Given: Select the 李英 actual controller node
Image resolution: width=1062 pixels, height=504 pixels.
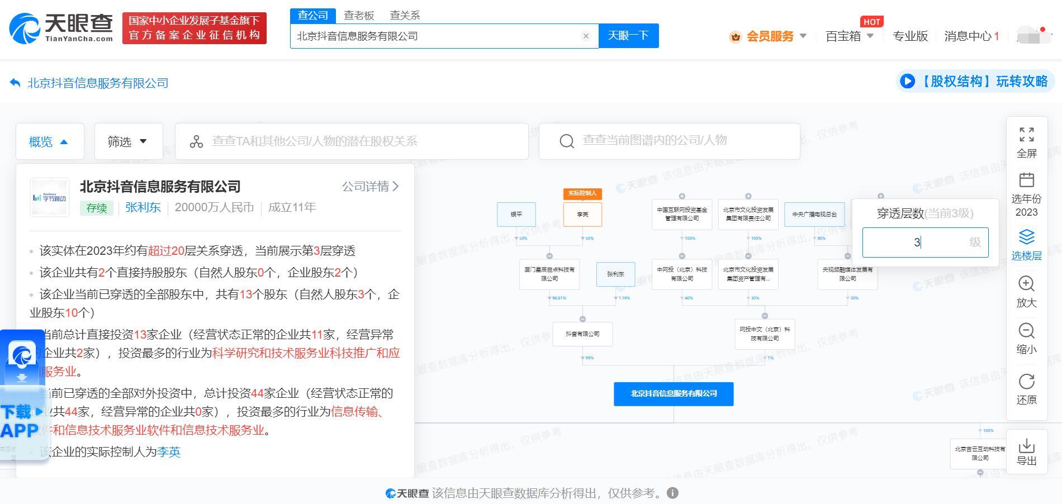Looking at the screenshot, I should coord(582,215).
